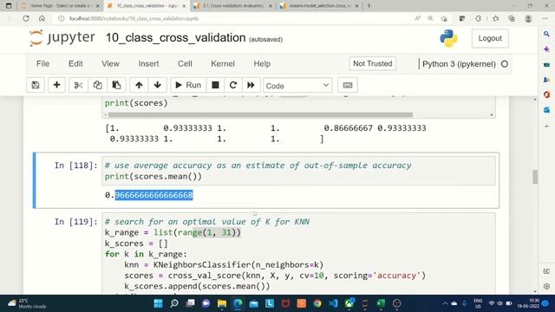Restart the kernel icon
The width and height of the screenshot is (555, 312).
click(233, 85)
